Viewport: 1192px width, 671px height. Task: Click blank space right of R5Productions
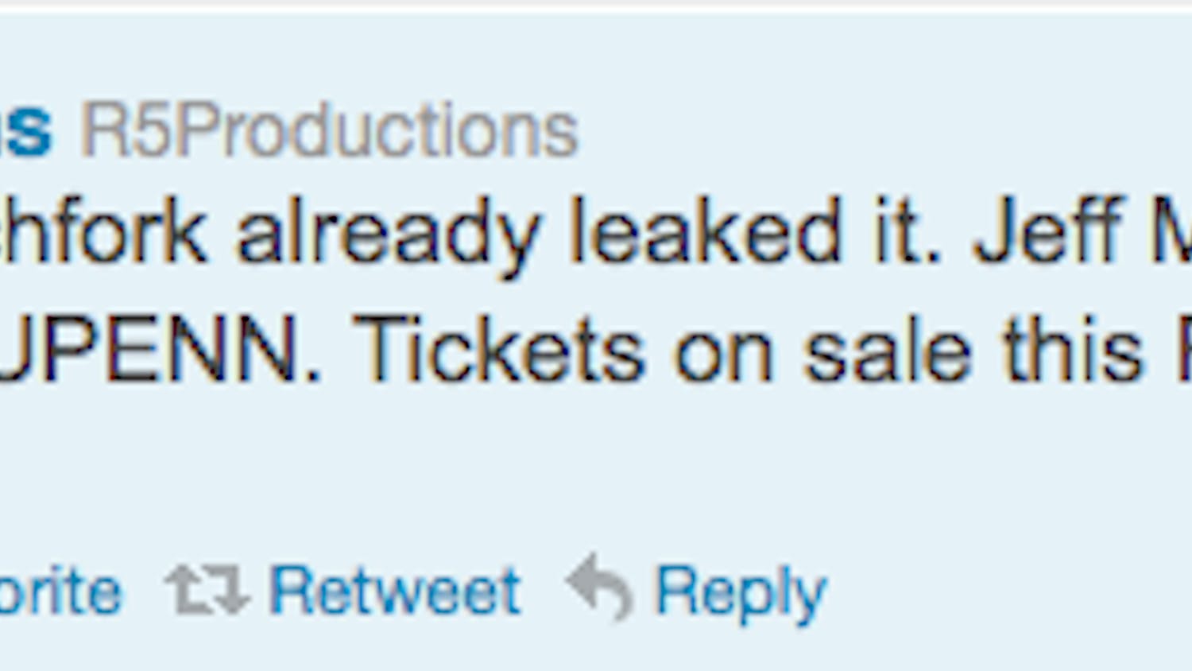(x=874, y=130)
